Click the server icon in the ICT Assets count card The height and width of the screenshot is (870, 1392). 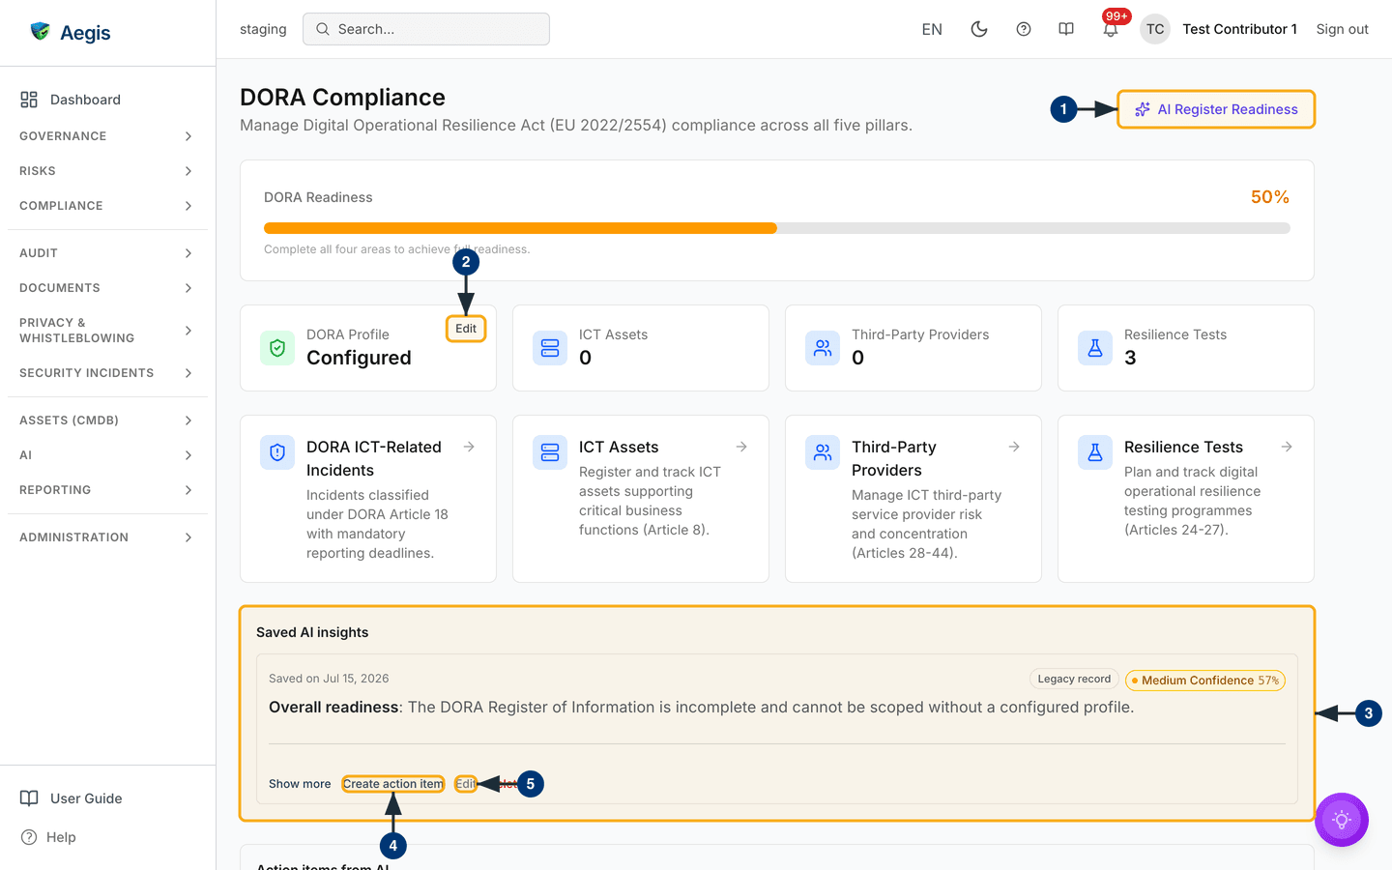(550, 348)
